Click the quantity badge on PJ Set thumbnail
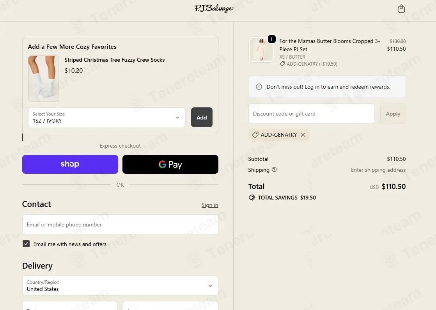 [272, 39]
